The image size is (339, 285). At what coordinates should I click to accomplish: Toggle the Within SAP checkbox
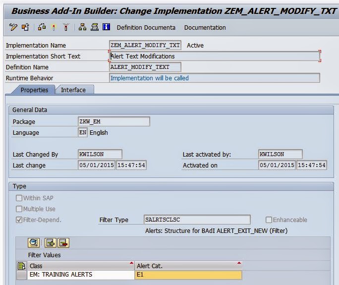tap(19, 198)
